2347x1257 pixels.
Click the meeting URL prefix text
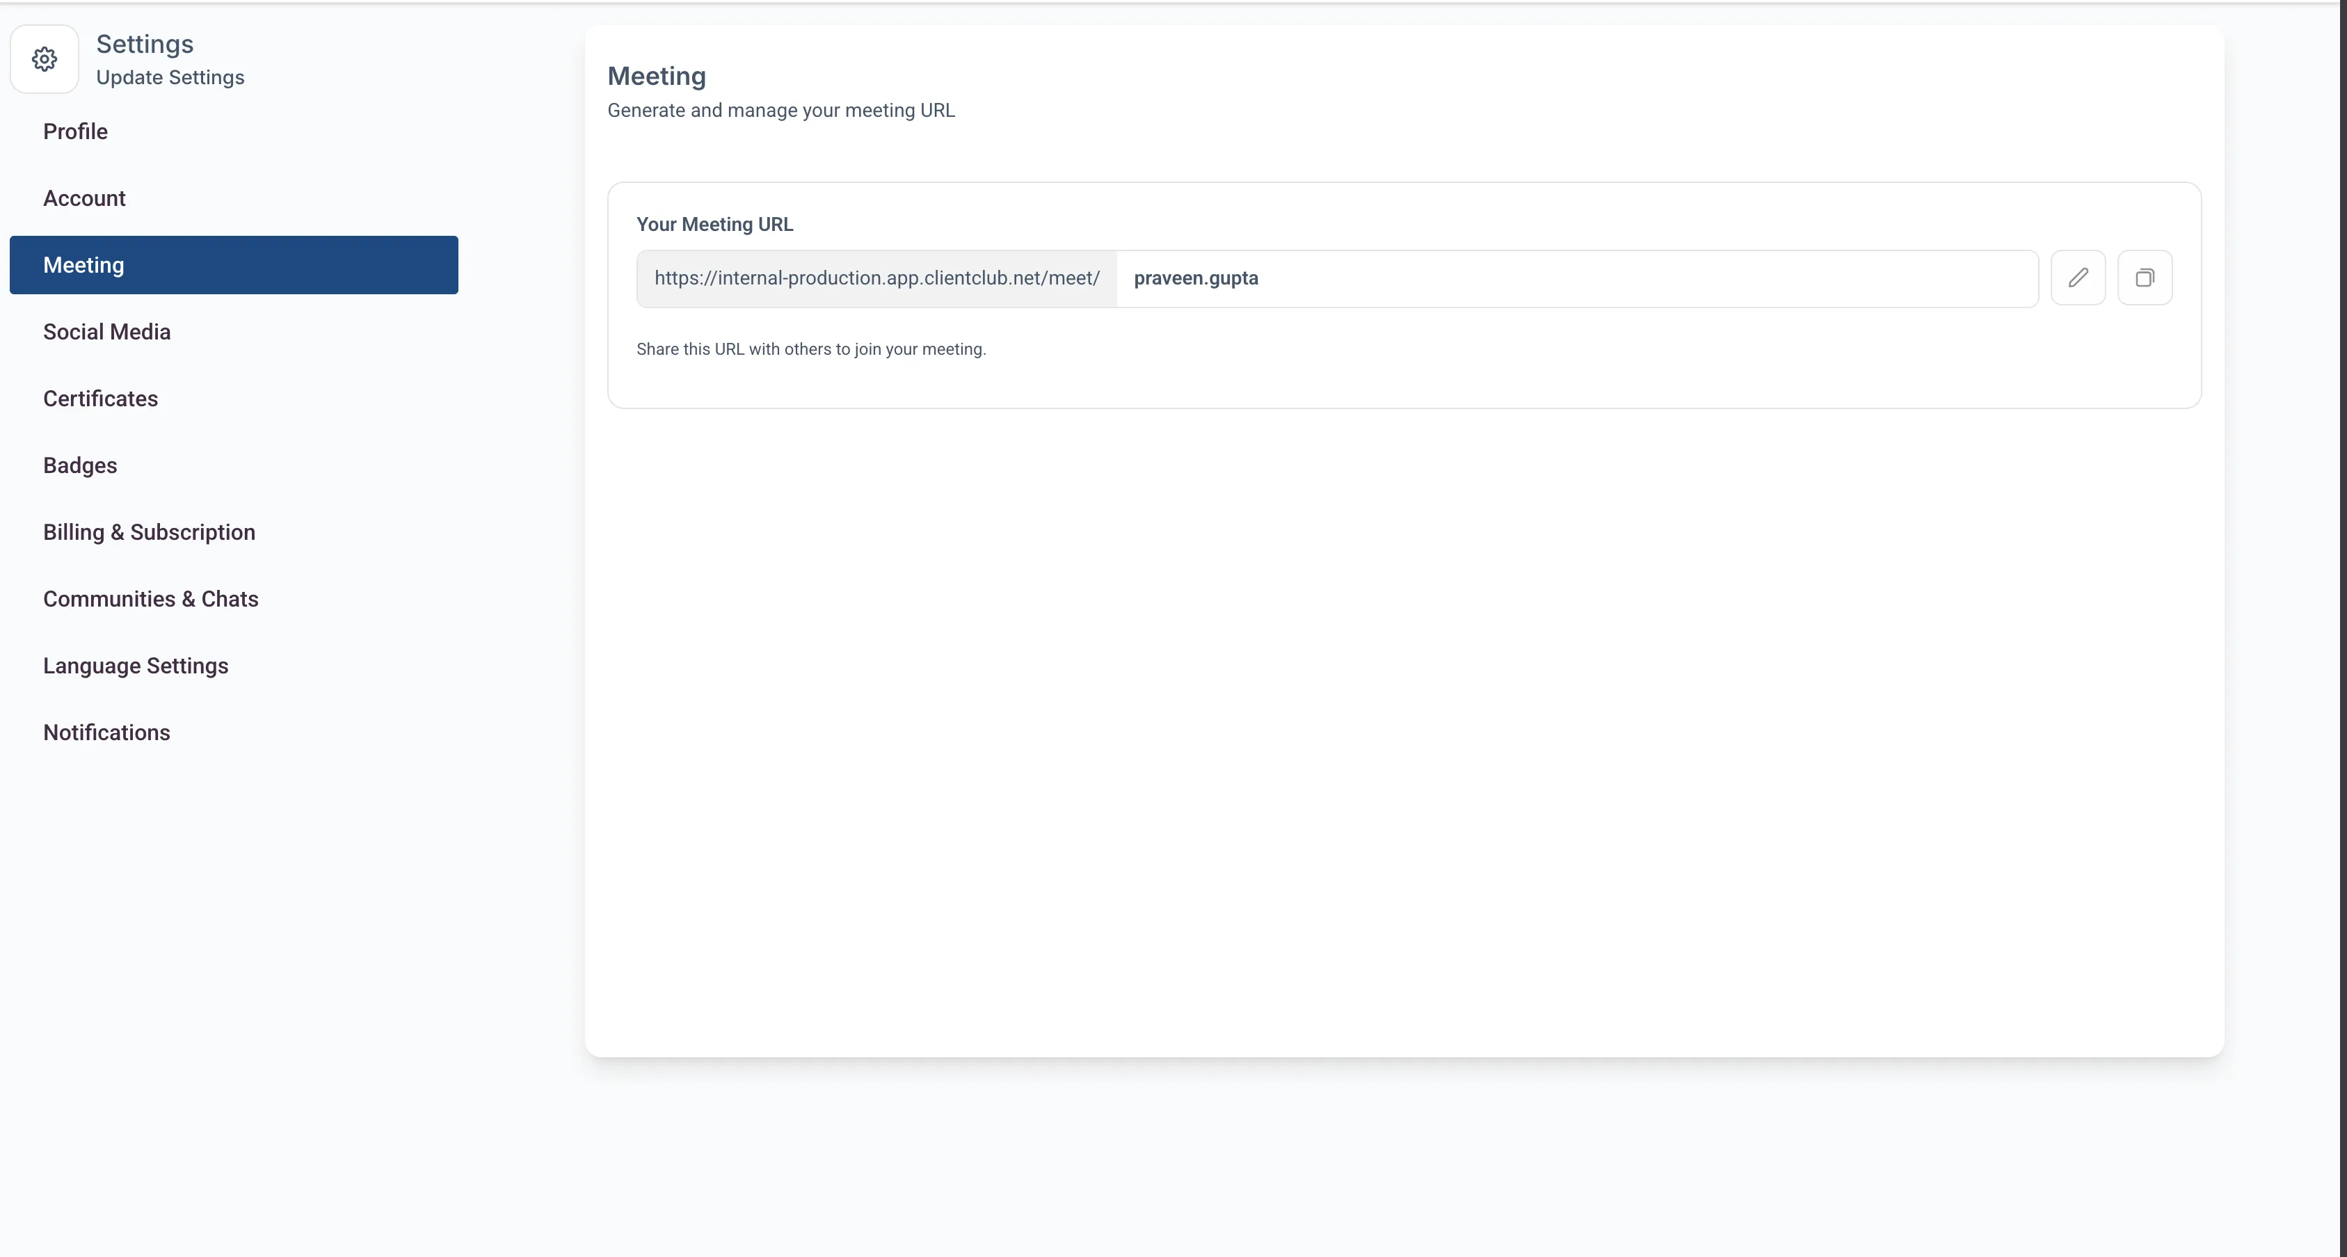point(876,279)
